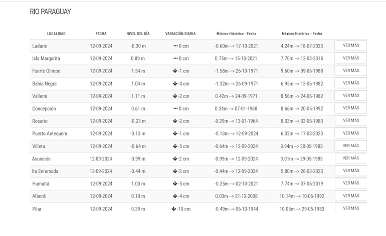Click the RIO PARAGUAY heading
This screenshot has height=236, width=386.
pos(50,11)
